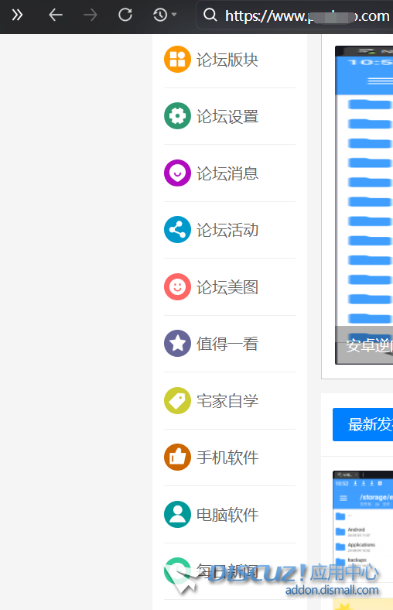Open the 论坛版块 menu link
This screenshot has height=610, width=393.
(227, 60)
